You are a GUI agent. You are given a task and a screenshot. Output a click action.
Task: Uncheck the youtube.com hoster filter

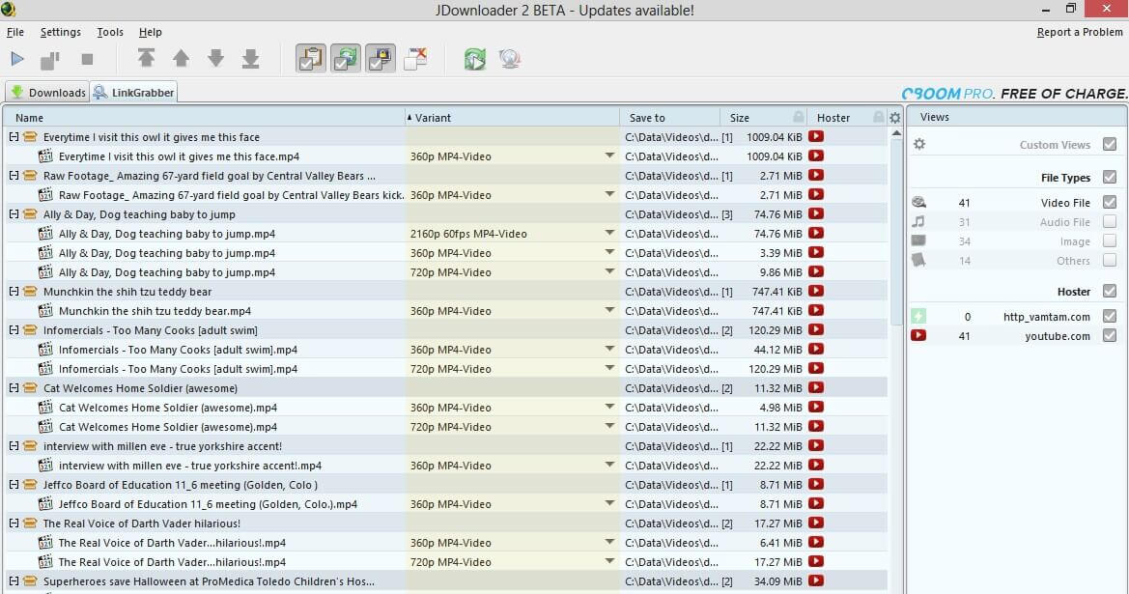coord(1109,335)
